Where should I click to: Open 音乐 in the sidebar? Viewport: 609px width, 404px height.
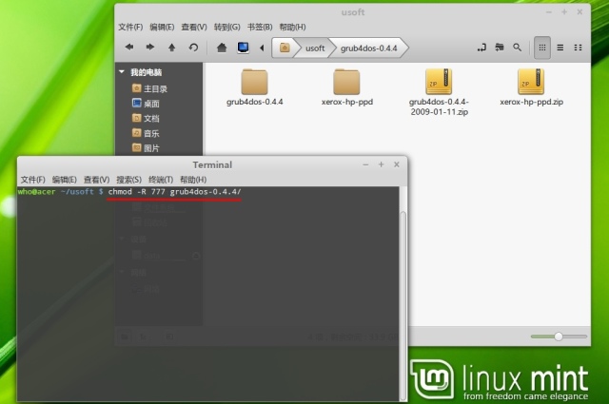146,133
